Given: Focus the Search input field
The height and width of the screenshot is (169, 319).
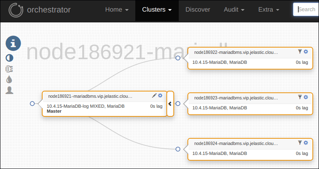Looking at the screenshot, I should click(306, 10).
